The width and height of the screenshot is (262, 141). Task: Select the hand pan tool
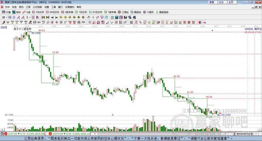89,17
